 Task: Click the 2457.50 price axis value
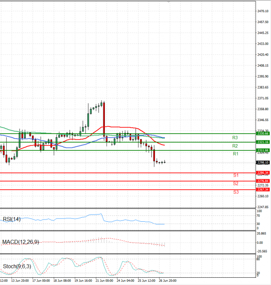[x=263, y=22]
